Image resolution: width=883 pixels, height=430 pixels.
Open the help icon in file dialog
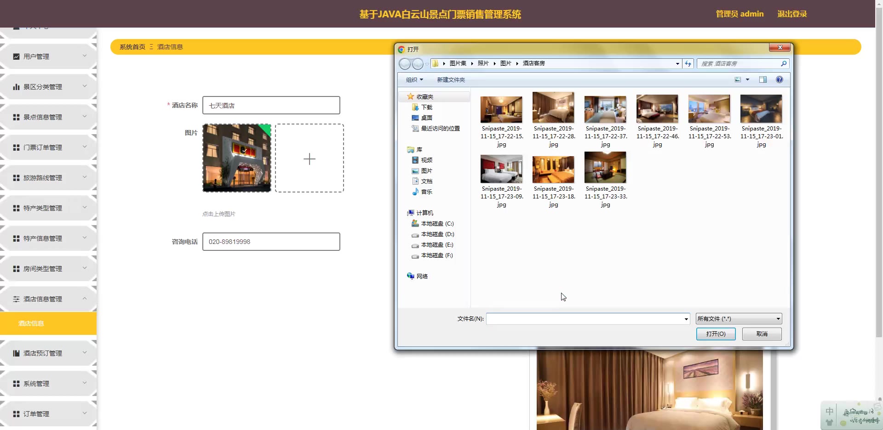[780, 79]
